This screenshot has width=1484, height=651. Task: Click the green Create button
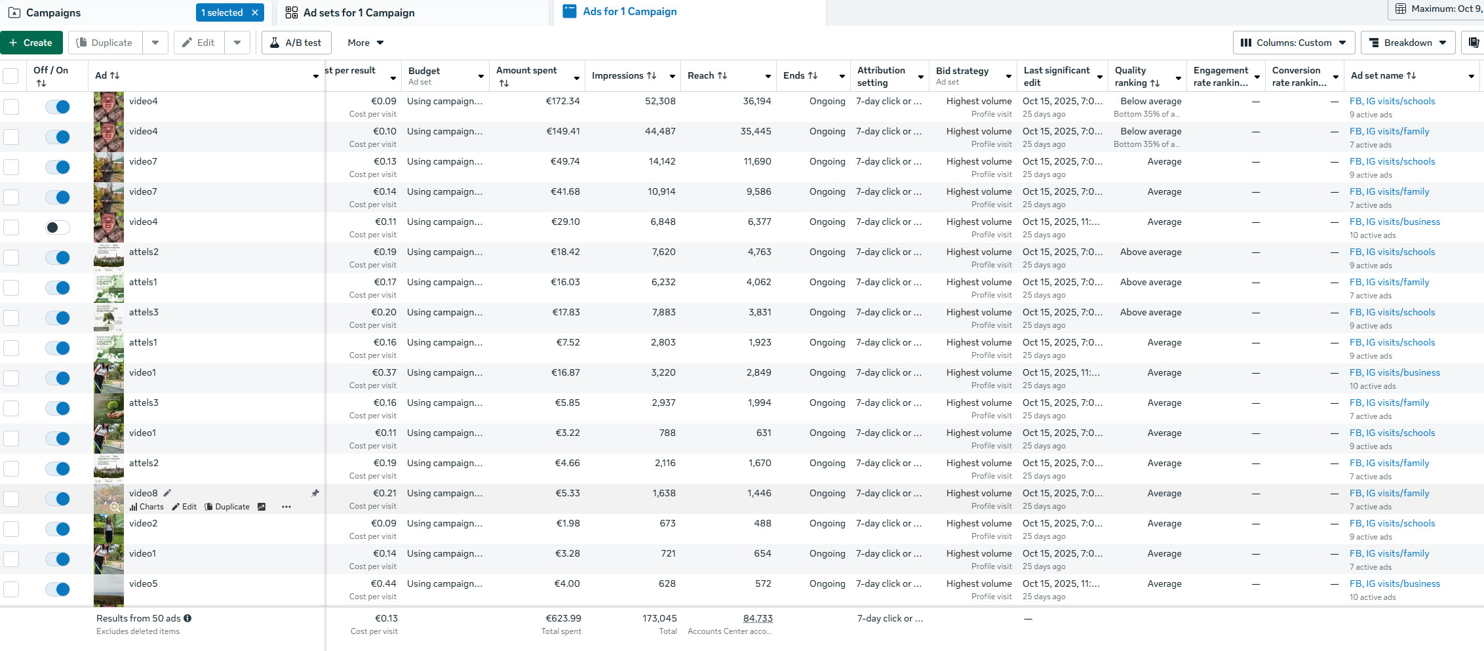31,43
